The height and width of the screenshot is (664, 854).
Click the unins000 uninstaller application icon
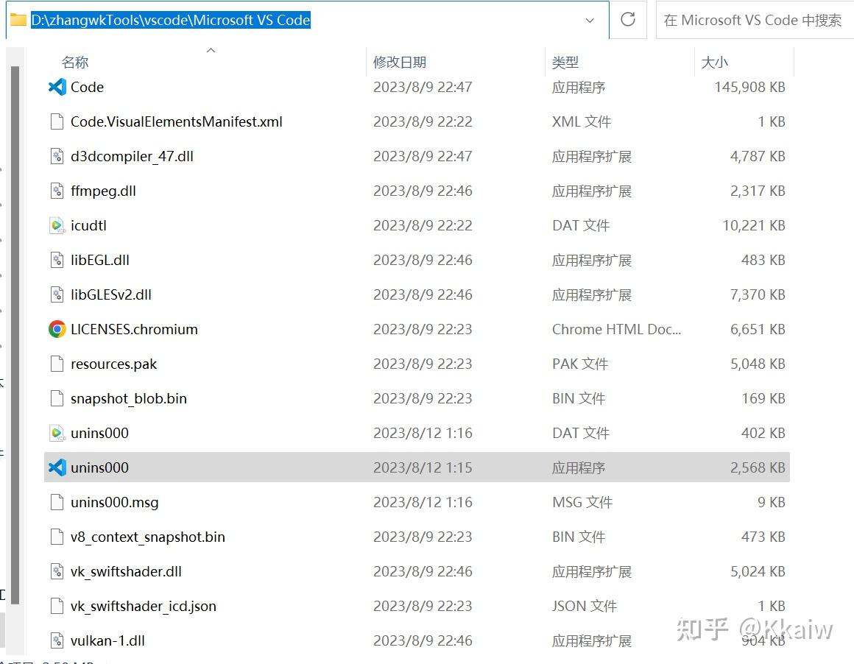click(x=57, y=467)
